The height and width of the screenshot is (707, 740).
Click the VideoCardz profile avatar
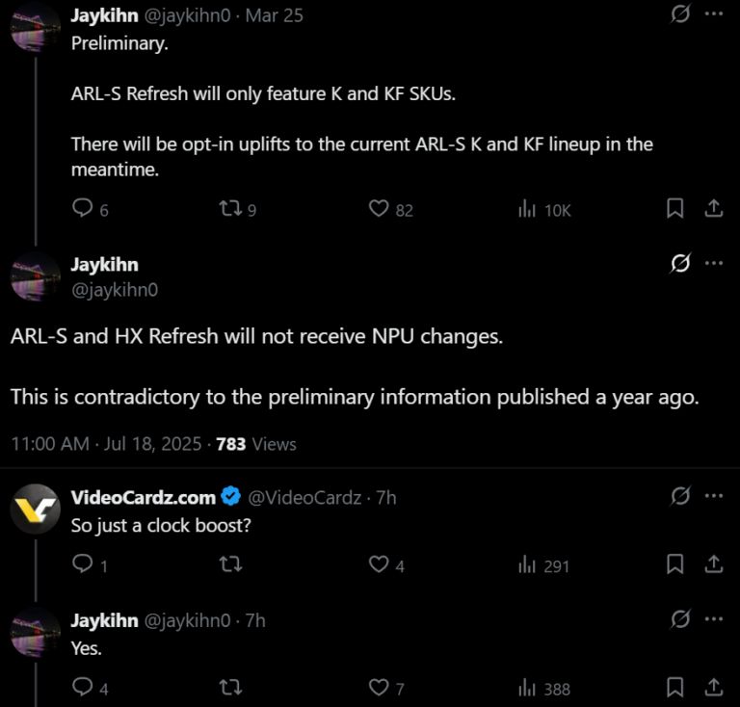click(36, 509)
